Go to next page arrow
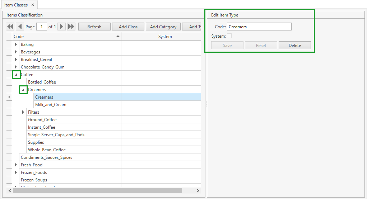The image size is (367, 199). [x=62, y=27]
